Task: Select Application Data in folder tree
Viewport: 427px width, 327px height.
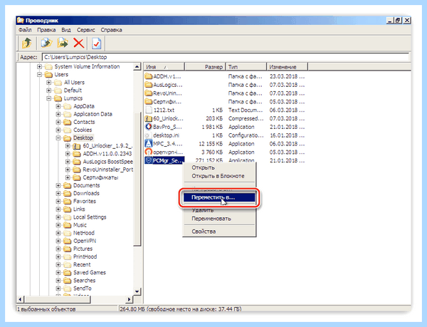Action: [x=93, y=114]
